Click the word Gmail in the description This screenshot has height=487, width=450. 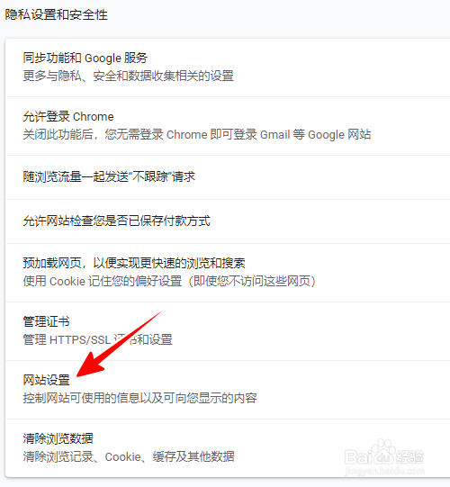pos(274,135)
